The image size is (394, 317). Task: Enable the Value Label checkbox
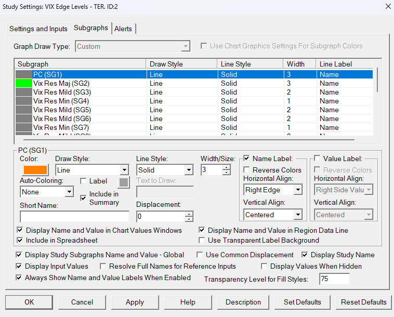[317, 158]
